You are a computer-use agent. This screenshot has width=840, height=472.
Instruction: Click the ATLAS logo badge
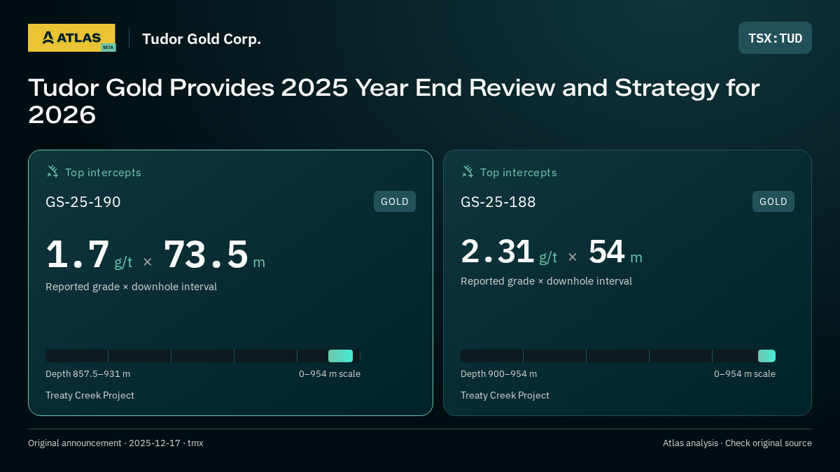click(x=71, y=38)
